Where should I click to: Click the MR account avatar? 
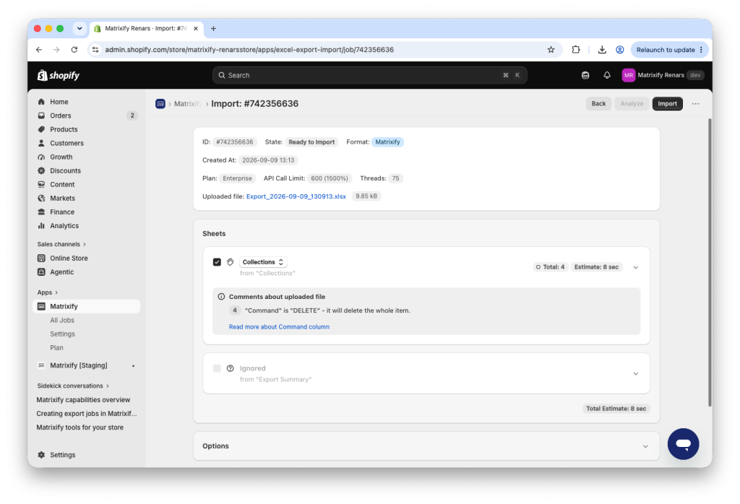629,75
